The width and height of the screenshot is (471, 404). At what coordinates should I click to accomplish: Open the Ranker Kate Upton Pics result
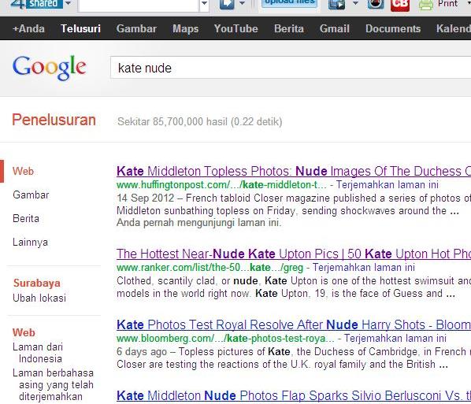[294, 254]
